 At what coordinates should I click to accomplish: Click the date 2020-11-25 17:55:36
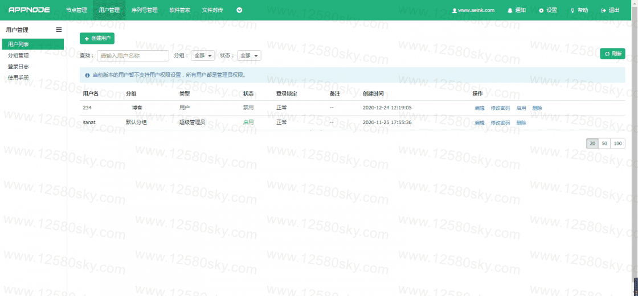point(387,122)
